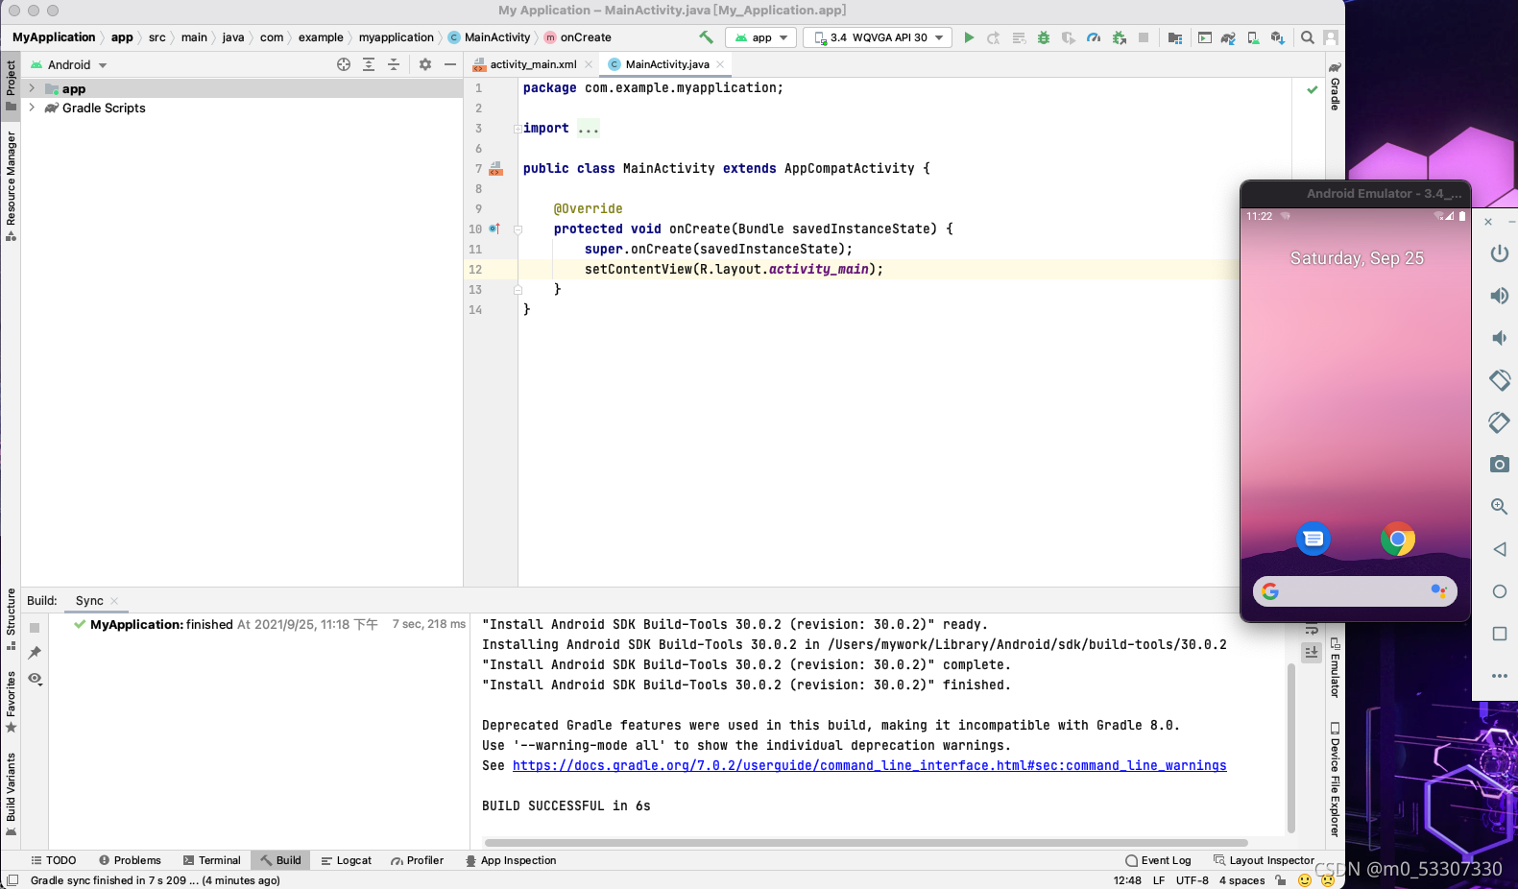Open the Device File Explorer side panel
Viewport: 1518px width, 889px height.
click(x=1335, y=780)
